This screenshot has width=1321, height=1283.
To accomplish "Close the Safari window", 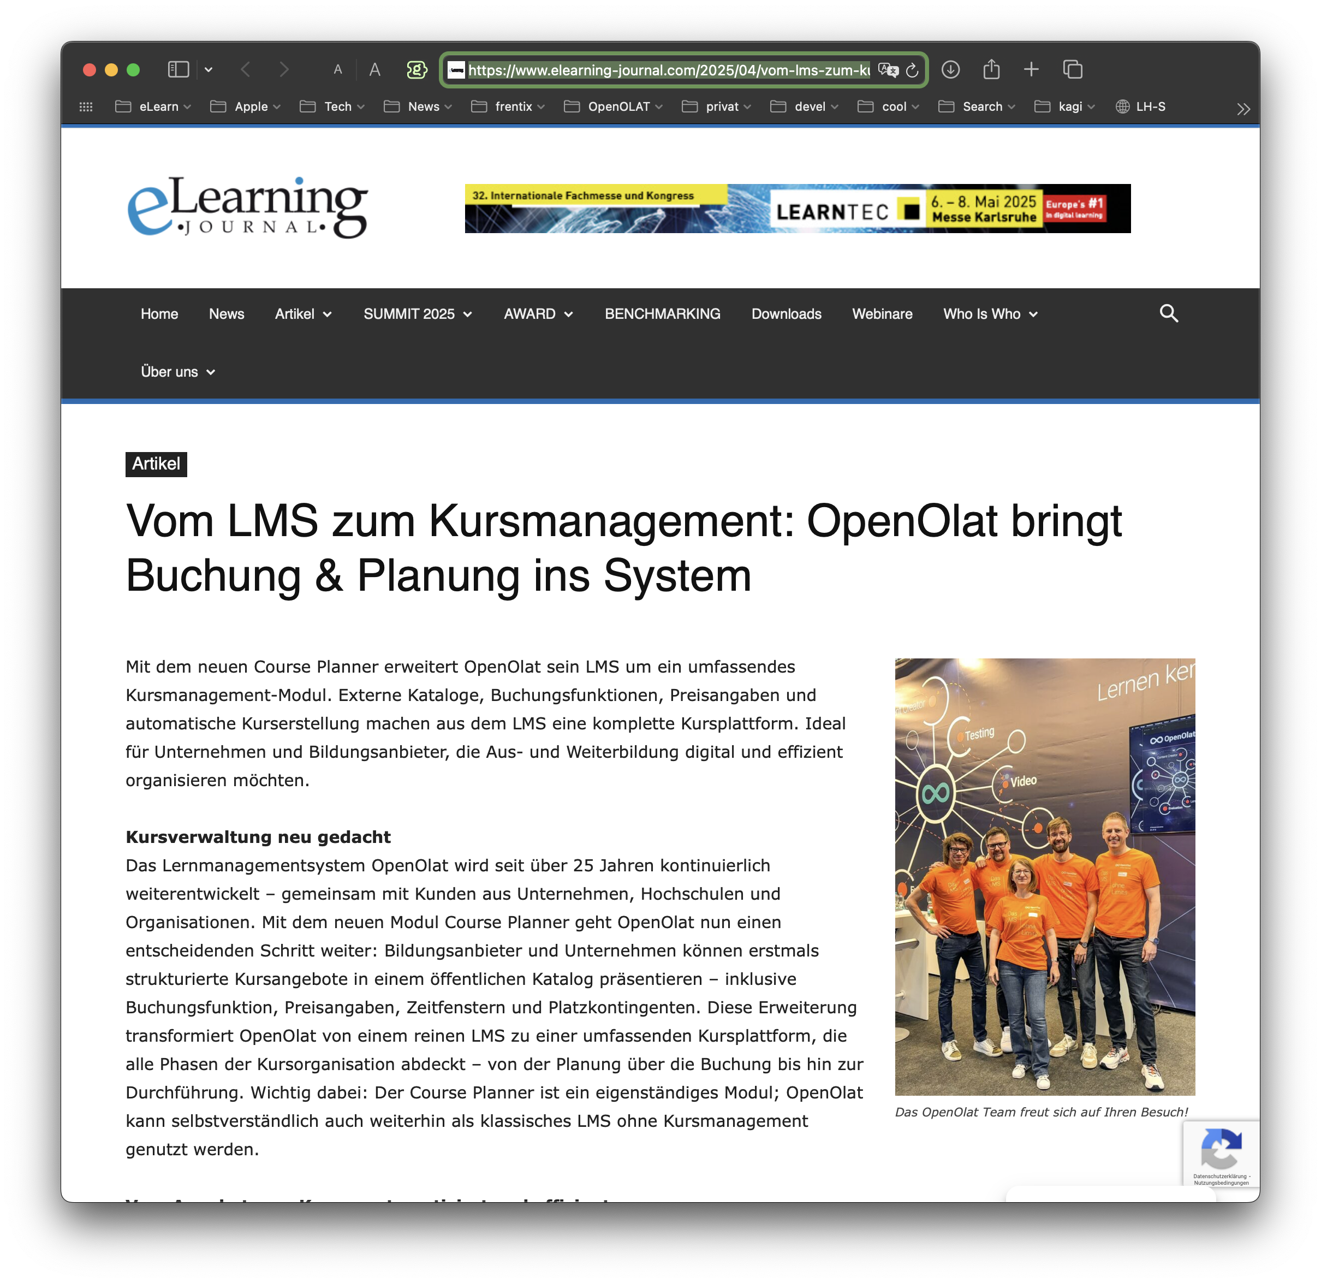I will tap(89, 70).
